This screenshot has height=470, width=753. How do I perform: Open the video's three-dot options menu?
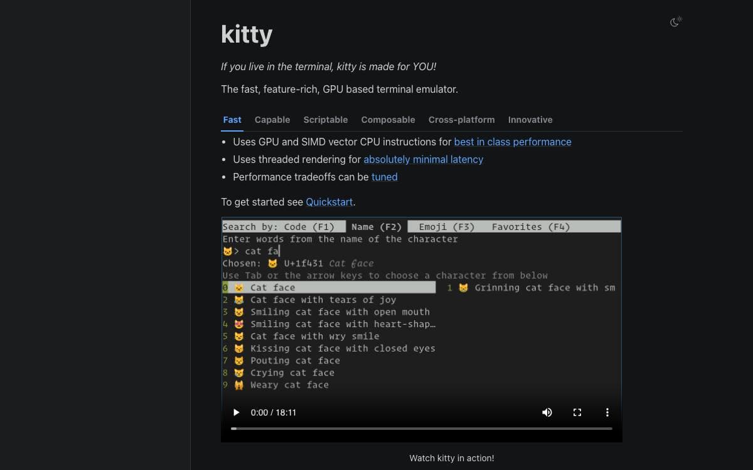(x=607, y=412)
